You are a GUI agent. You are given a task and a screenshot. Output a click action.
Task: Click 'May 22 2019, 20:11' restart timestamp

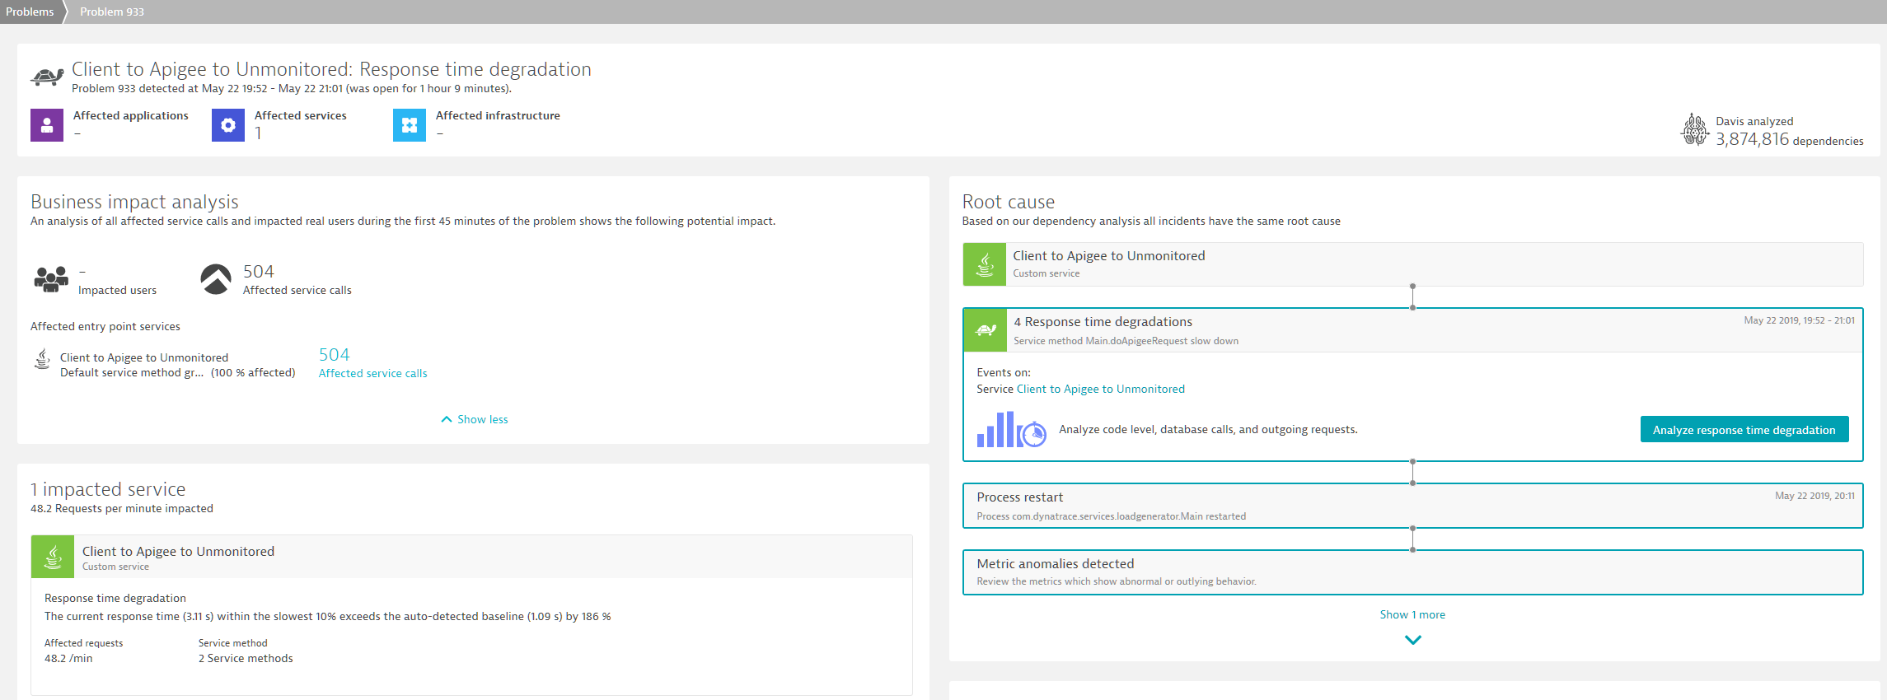click(1815, 496)
